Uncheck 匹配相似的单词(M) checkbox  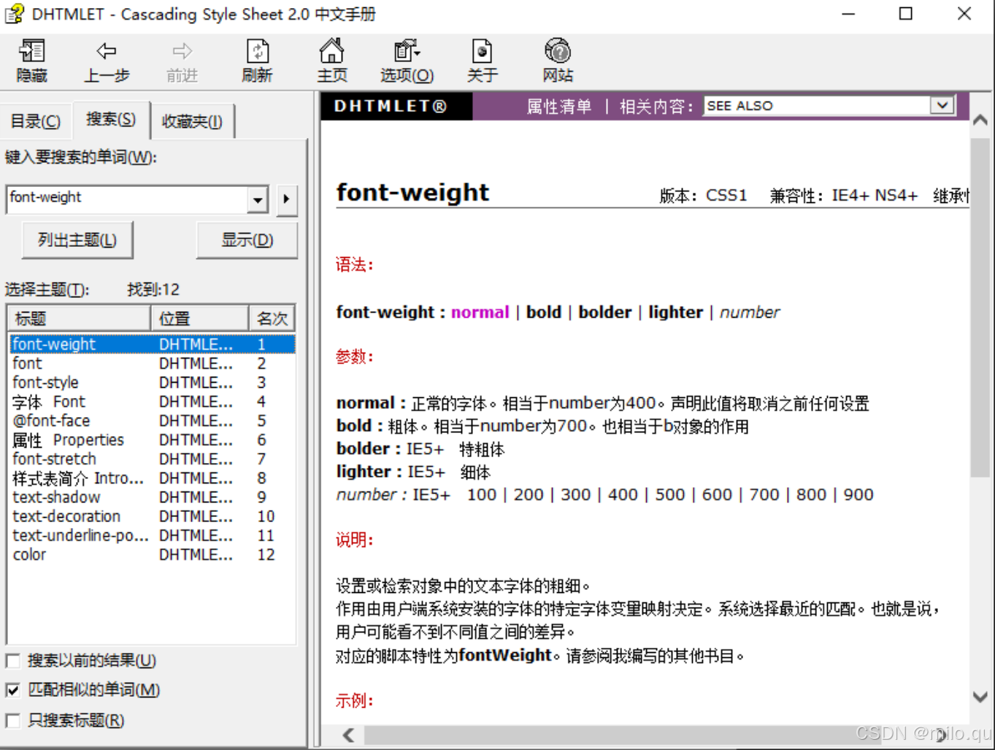coord(12,690)
